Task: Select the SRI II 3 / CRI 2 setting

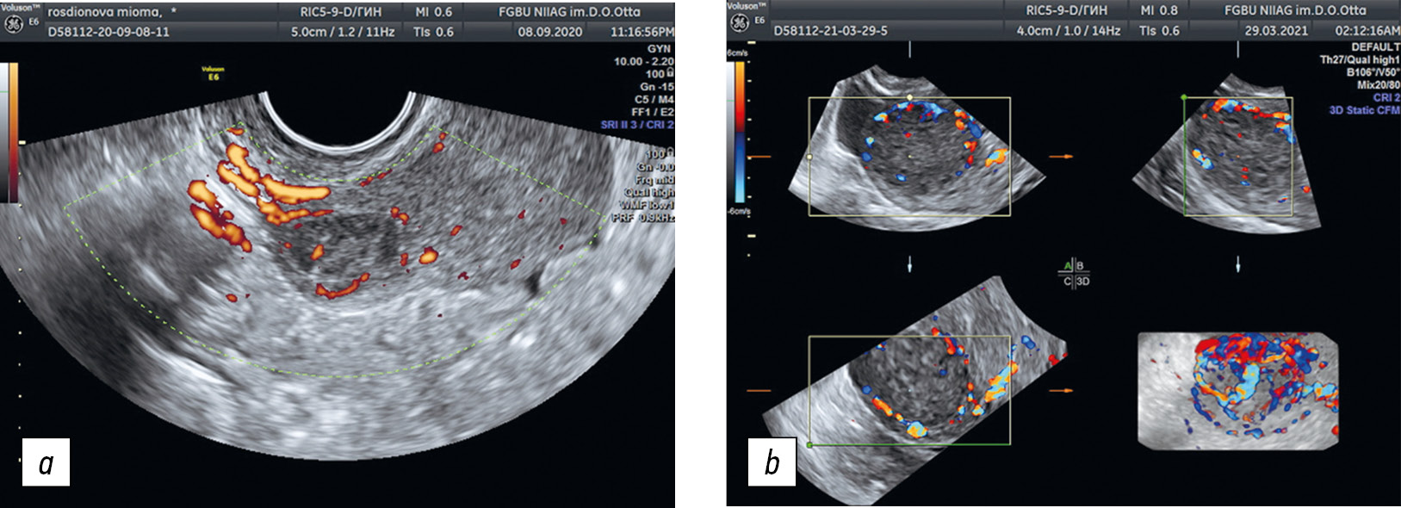Action: click(637, 125)
